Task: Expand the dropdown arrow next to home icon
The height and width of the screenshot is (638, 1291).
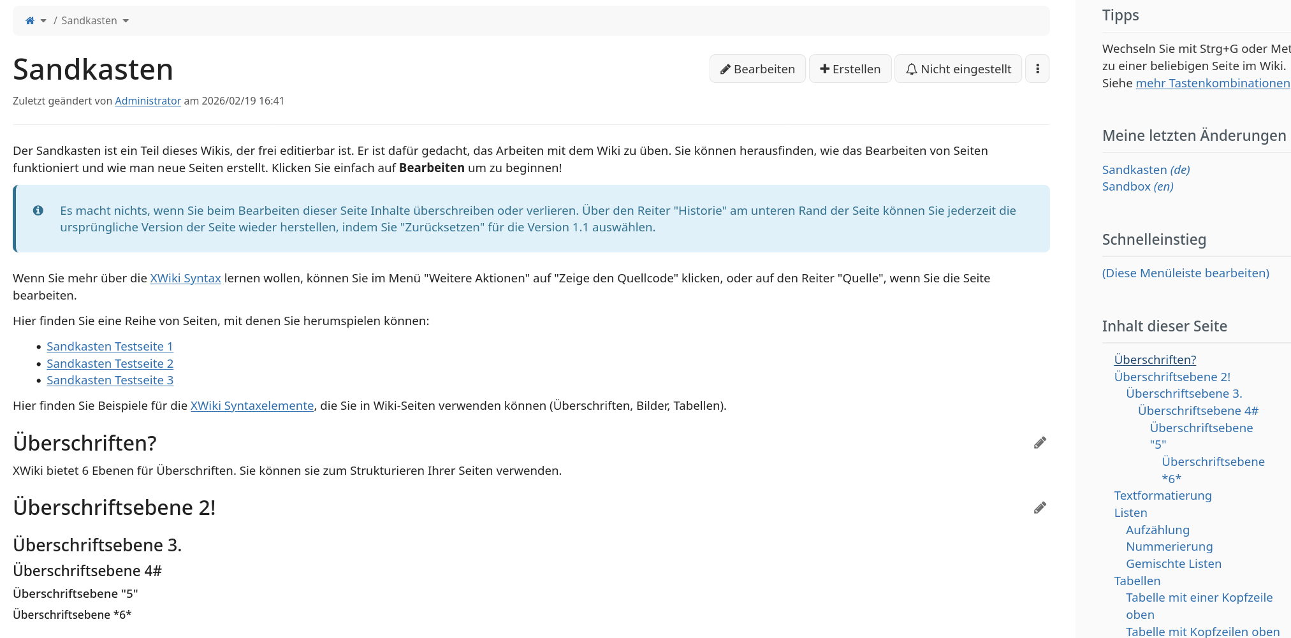Action: pos(43,21)
